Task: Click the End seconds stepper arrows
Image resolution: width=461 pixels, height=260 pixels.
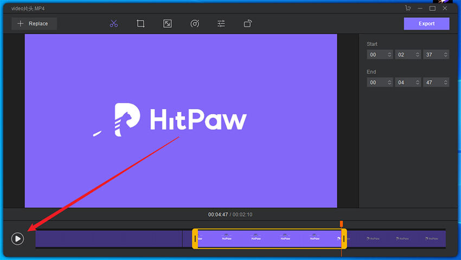Action: click(446, 82)
